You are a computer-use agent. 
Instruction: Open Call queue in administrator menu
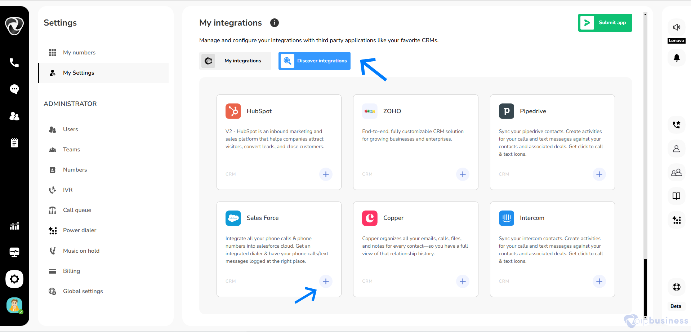(103, 210)
